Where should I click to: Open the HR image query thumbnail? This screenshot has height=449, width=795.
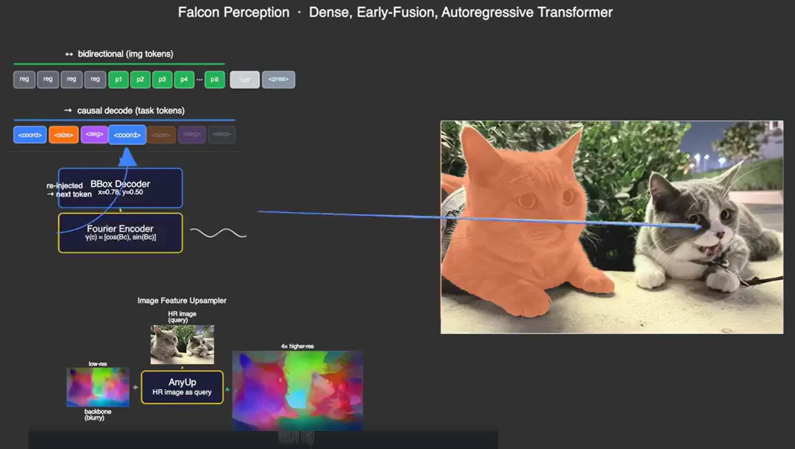tap(182, 344)
